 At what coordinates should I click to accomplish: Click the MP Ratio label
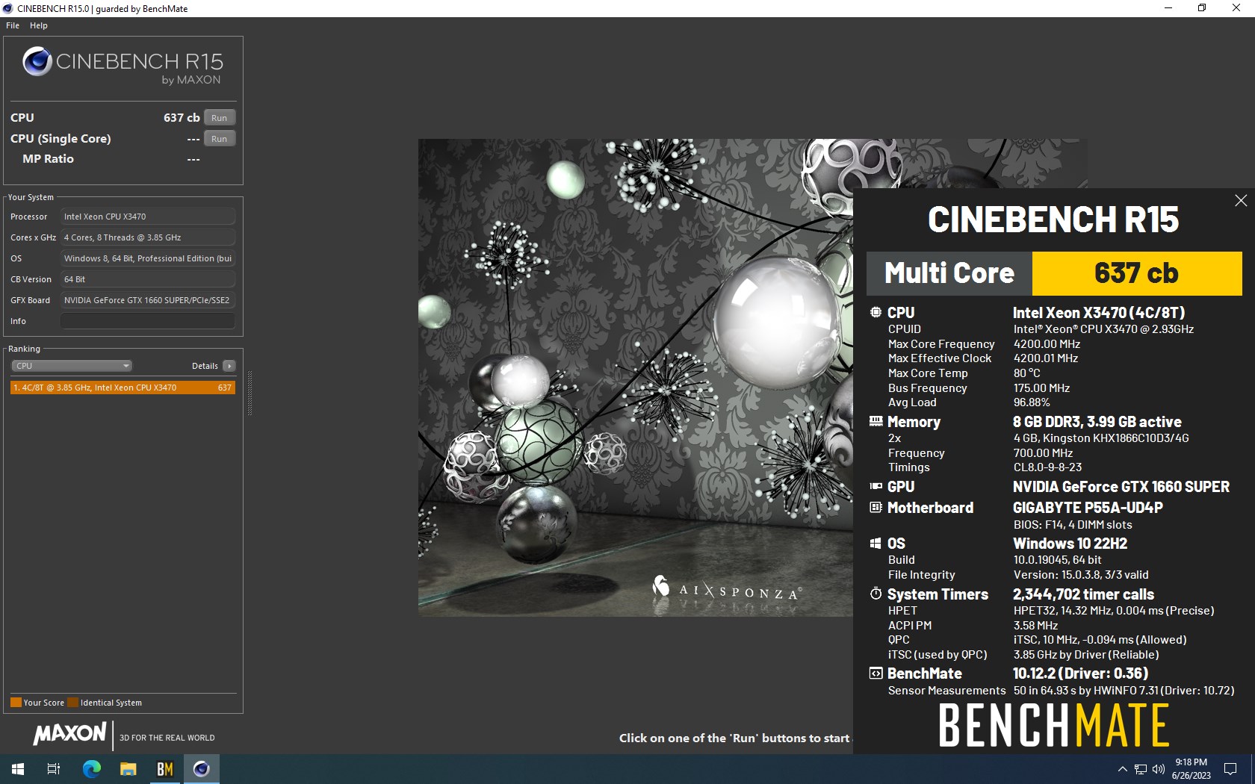click(x=48, y=159)
